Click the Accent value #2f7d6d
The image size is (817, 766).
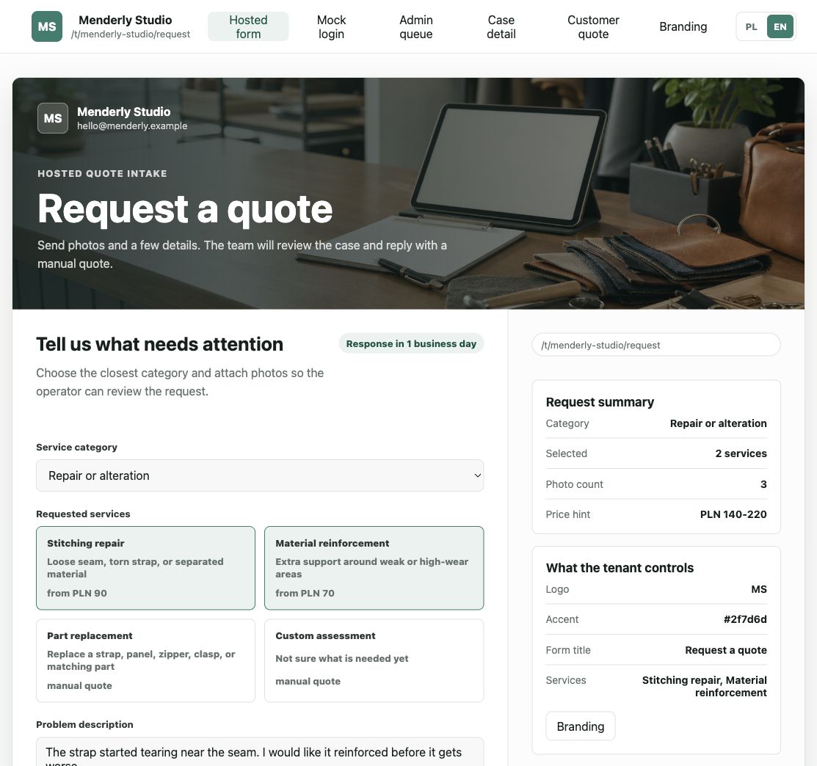745,619
